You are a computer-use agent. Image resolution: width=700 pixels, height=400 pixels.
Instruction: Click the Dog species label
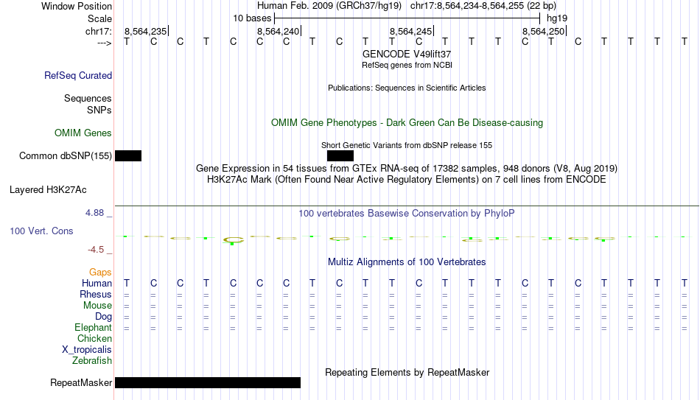[x=104, y=317]
